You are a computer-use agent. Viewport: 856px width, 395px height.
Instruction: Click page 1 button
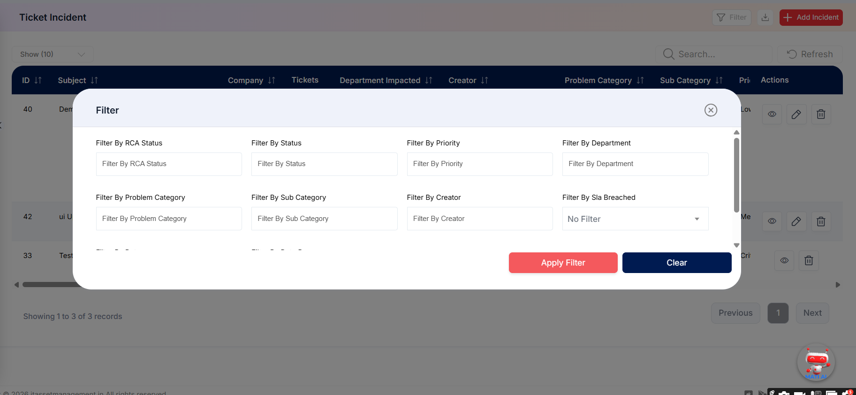(x=778, y=313)
